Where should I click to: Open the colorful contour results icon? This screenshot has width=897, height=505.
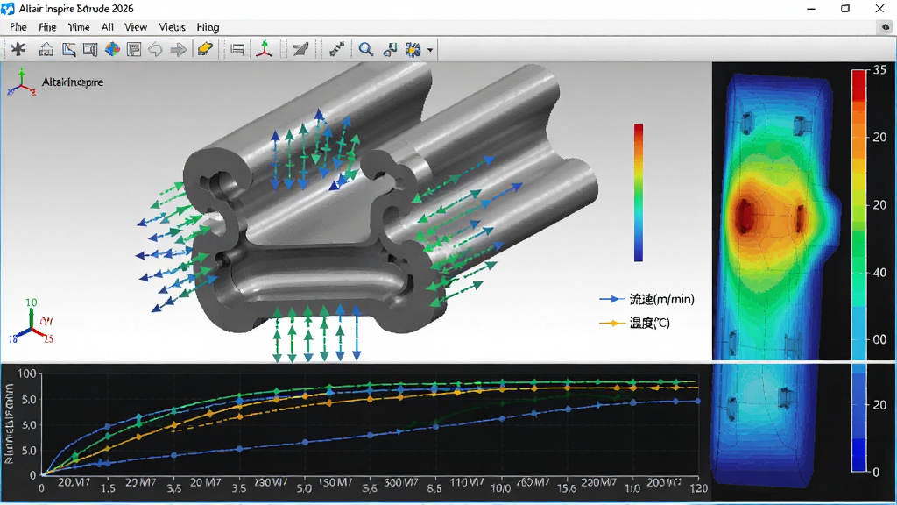pyautogui.click(x=112, y=50)
